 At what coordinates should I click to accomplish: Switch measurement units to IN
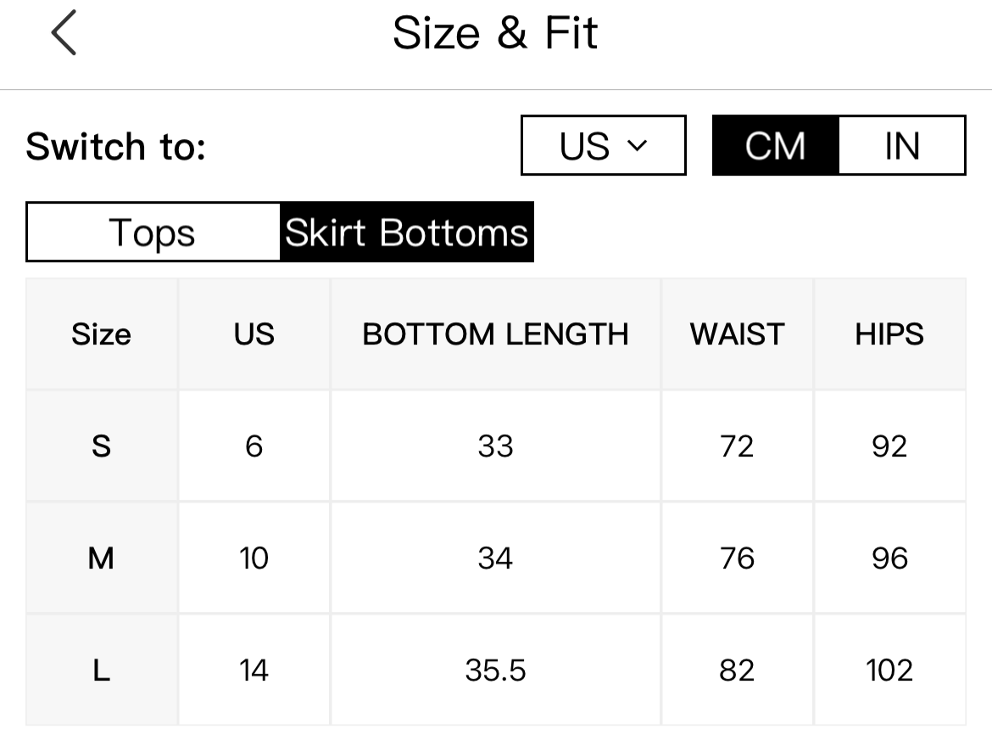click(x=902, y=145)
